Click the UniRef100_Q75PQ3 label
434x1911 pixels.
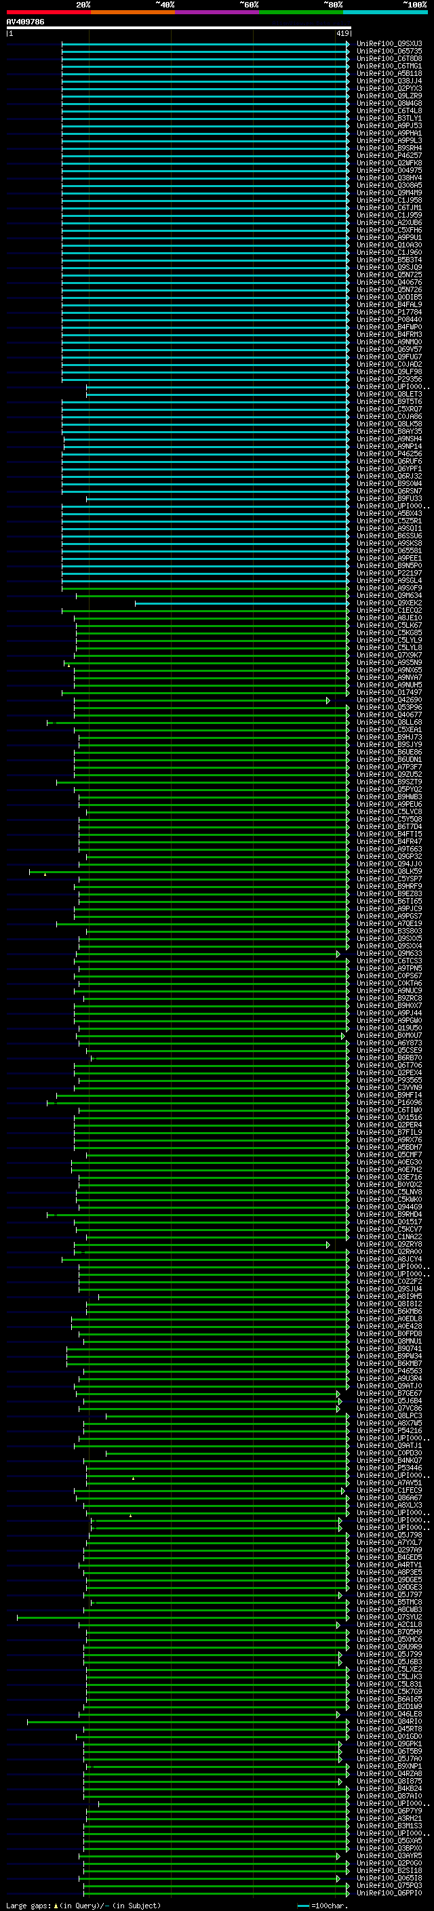point(389,1885)
